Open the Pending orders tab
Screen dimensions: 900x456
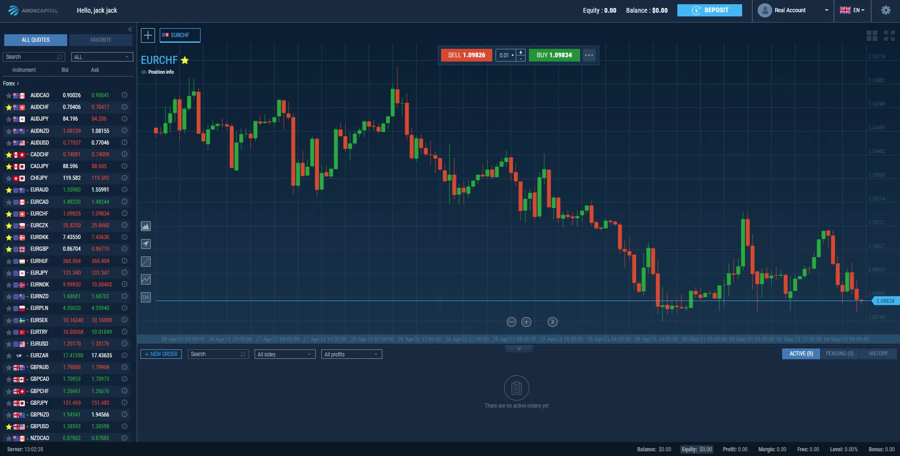839,354
